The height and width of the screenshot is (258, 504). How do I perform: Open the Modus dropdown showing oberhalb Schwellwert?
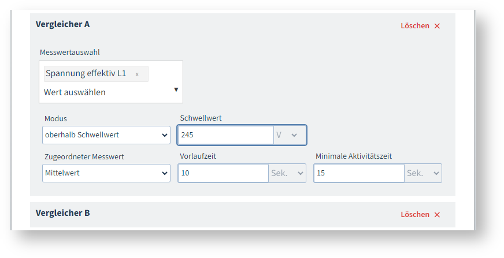(x=106, y=135)
